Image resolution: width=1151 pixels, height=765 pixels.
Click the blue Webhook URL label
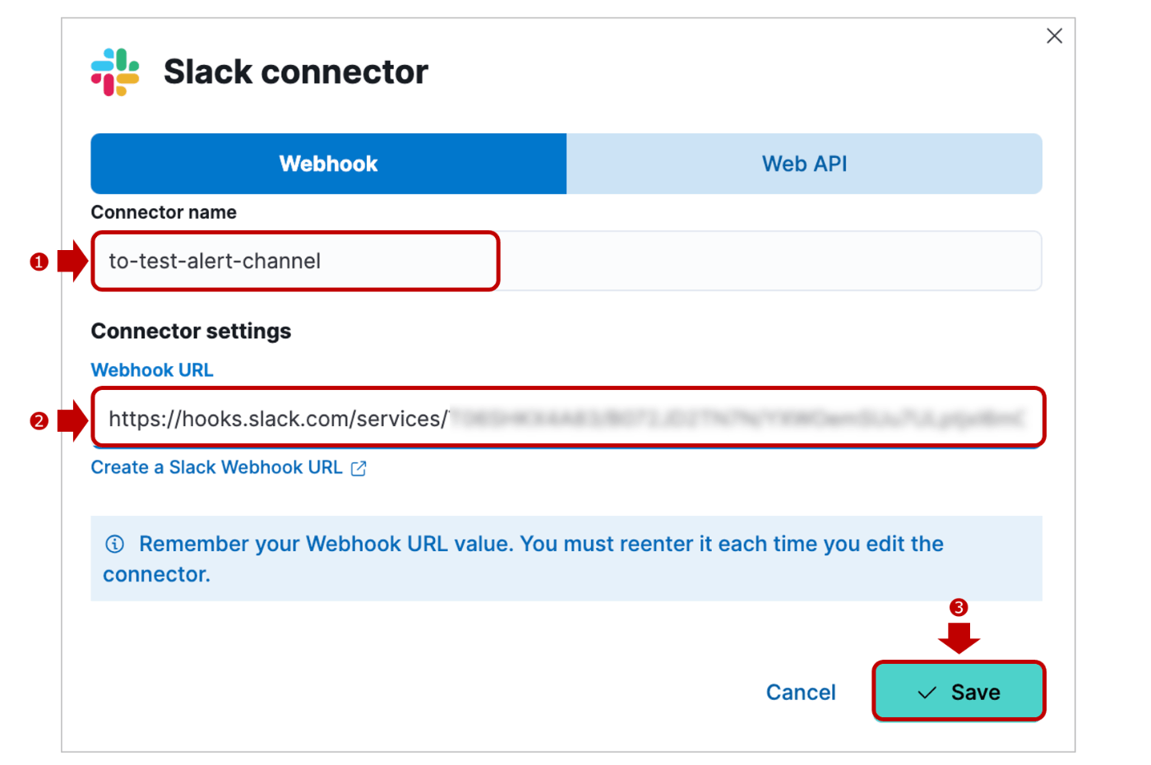point(152,370)
